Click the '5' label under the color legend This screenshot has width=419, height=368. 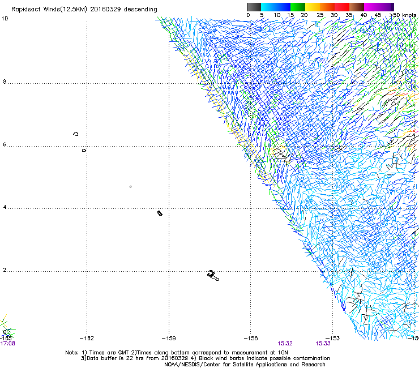262,15
